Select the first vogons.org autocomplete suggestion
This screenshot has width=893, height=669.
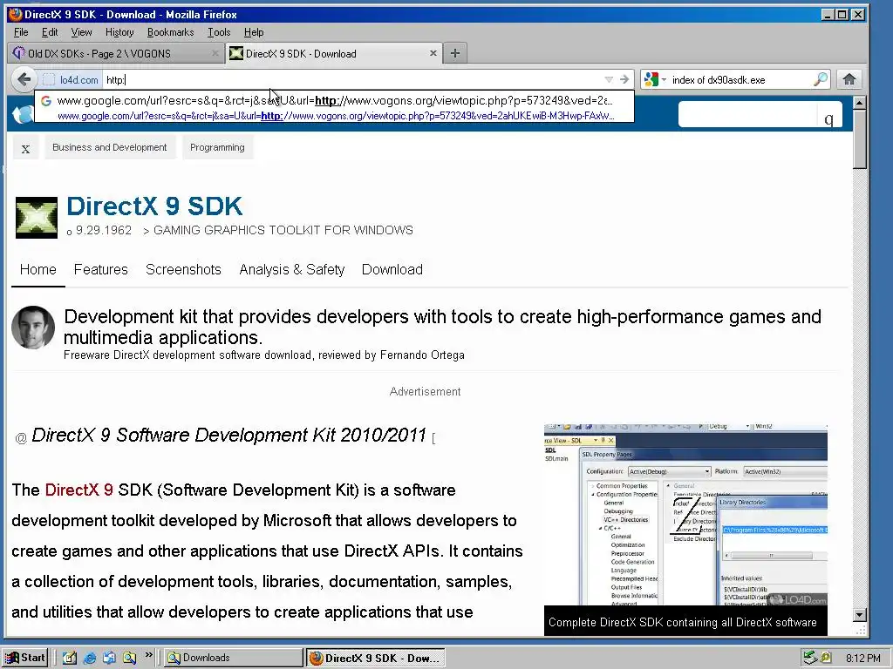[x=334, y=107]
